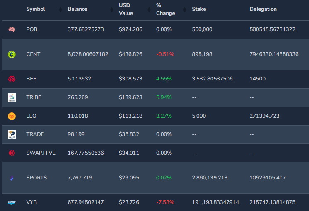
Task: Click SPORTS delegation 10929105.407
Action: (268, 178)
